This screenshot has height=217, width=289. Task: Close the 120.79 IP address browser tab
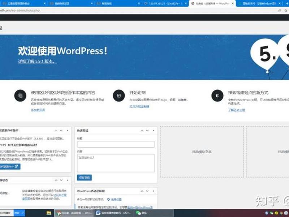click(x=186, y=4)
